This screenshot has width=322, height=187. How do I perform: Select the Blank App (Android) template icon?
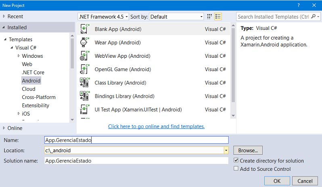(85, 29)
